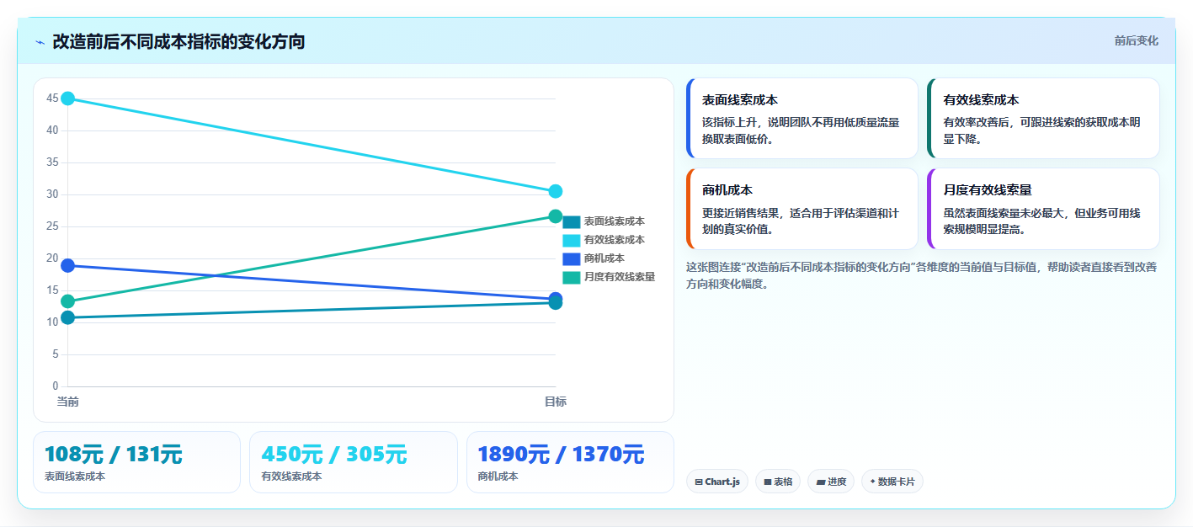Open the 月度有效线索量 description card

point(1043,209)
